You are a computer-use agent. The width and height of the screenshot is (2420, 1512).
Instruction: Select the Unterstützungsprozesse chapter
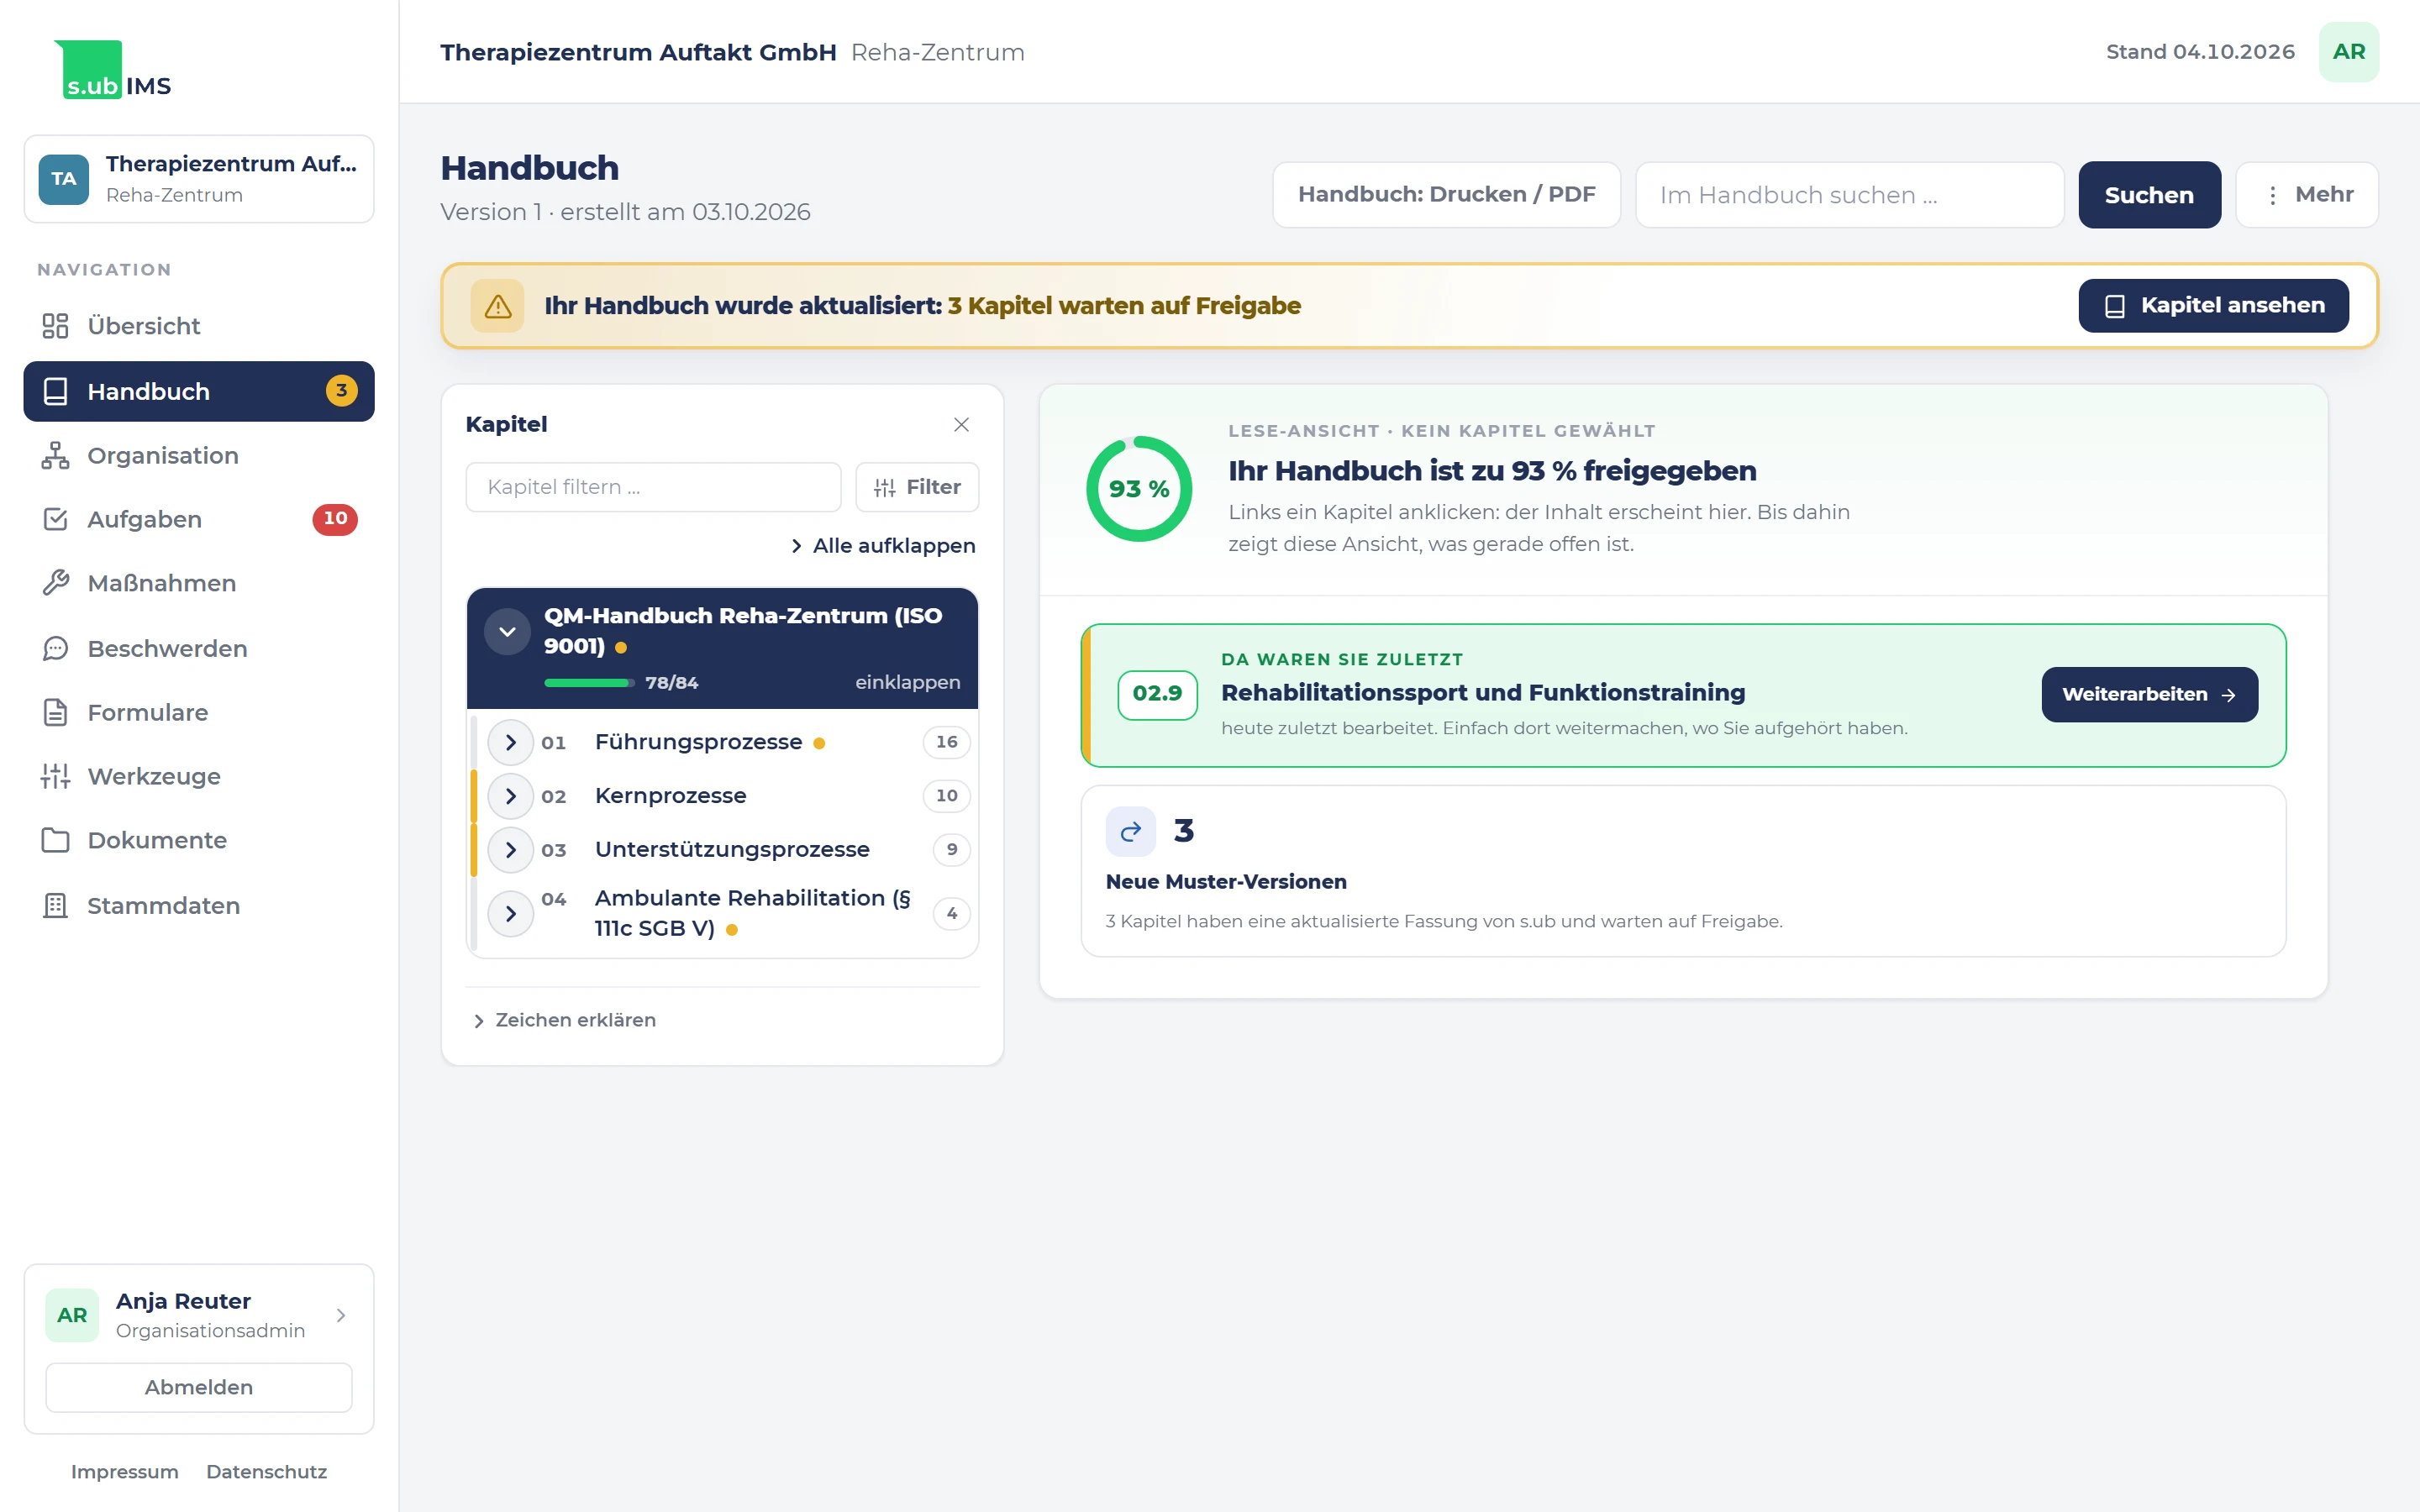pos(732,850)
